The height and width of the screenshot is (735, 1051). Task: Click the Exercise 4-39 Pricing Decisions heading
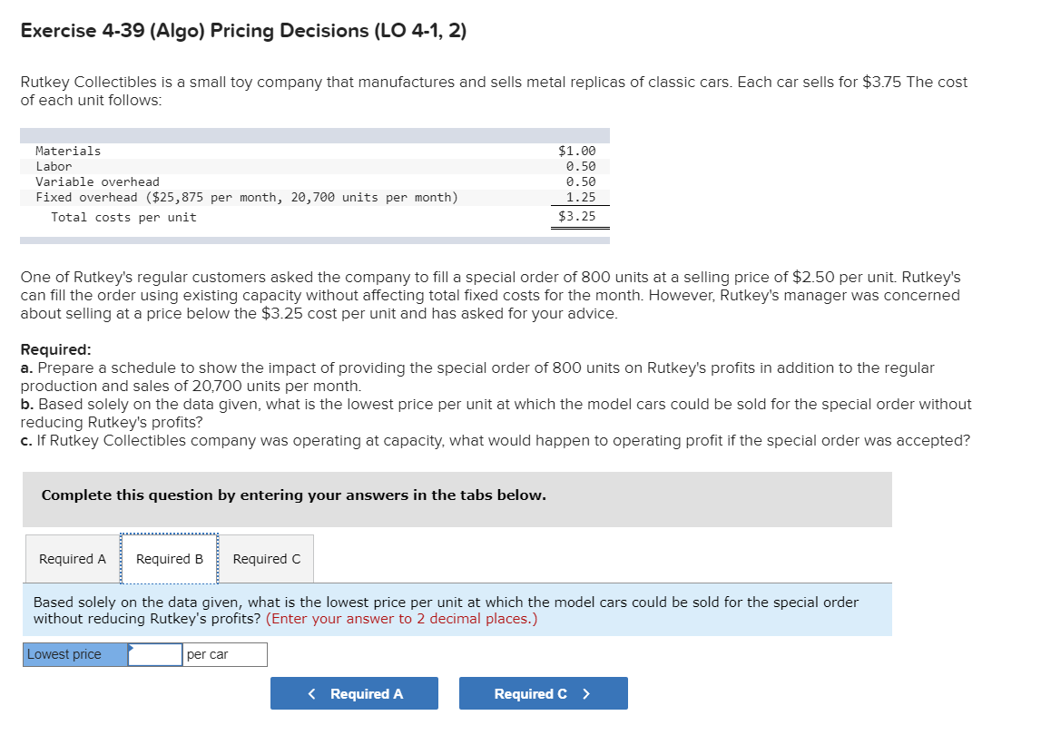coord(243,31)
